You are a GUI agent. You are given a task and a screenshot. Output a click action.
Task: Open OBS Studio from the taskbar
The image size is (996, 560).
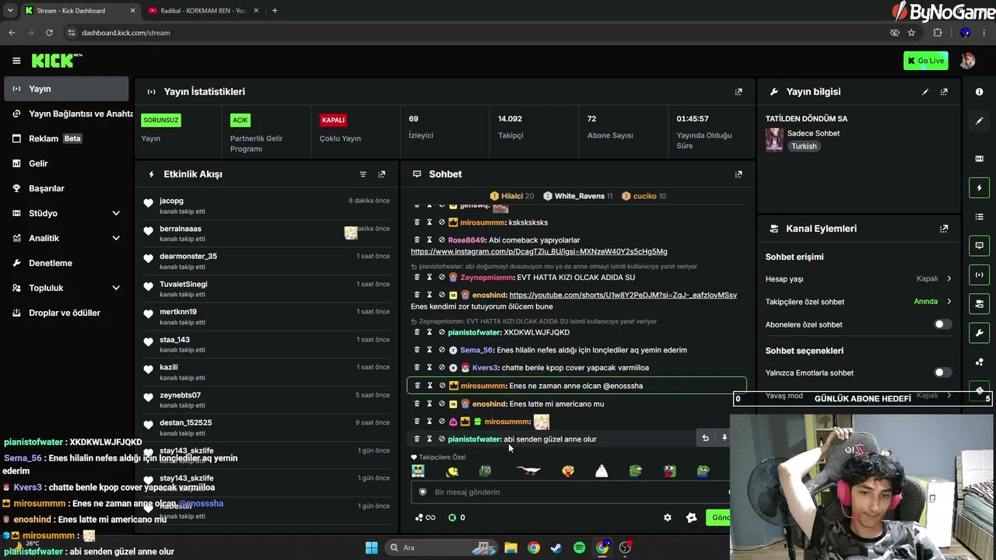625,548
